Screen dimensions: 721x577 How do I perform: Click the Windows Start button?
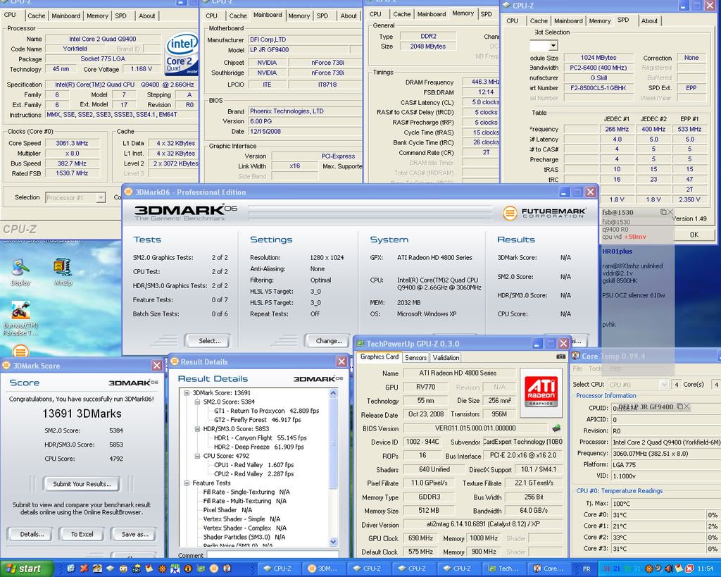[25, 568]
